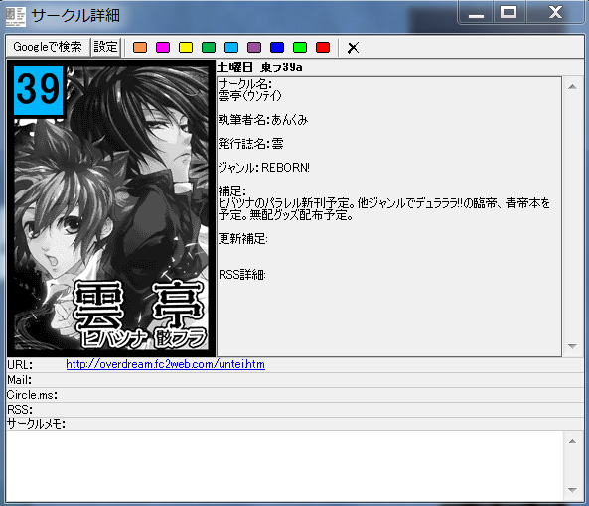
Task: Click the details pane scroll down arrow
Action: 572,346
